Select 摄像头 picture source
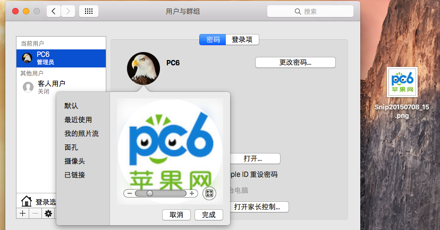The height and width of the screenshot is (230, 440). point(74,161)
